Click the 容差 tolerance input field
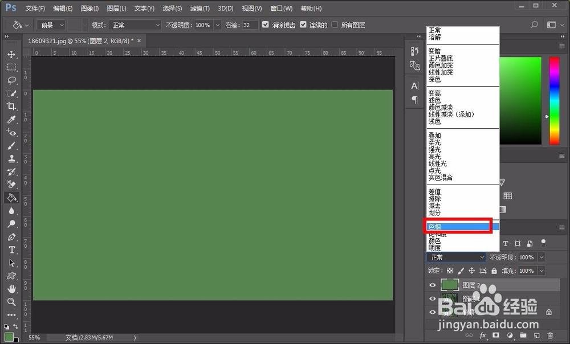 click(250, 24)
